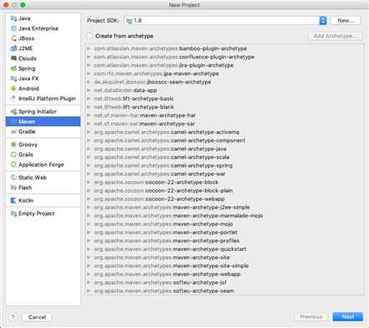Screen dimensions: 369x328
Task: Choose the Flash folder icon
Action: pos(13,187)
